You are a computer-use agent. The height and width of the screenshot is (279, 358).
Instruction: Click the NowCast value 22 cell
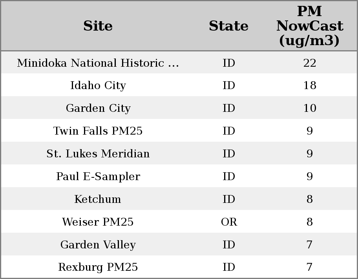point(309,63)
